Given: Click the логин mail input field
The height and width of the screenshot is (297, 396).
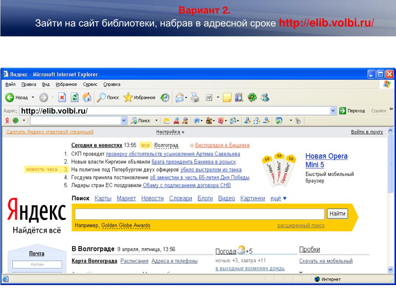Looking at the screenshot, I should [x=37, y=265].
